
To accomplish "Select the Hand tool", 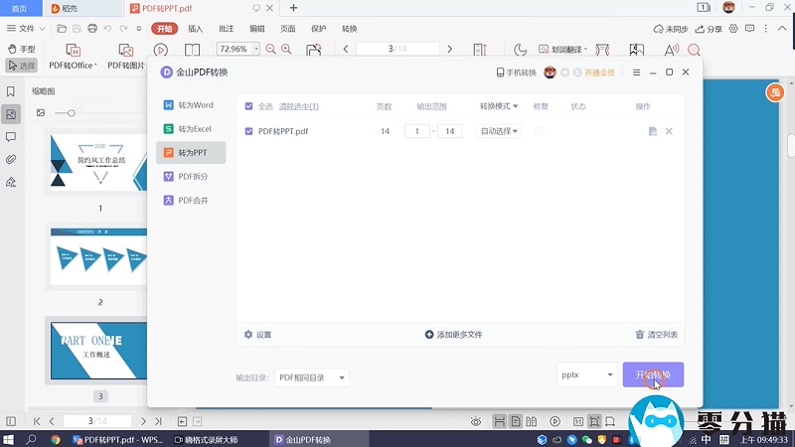I will click(x=21, y=49).
